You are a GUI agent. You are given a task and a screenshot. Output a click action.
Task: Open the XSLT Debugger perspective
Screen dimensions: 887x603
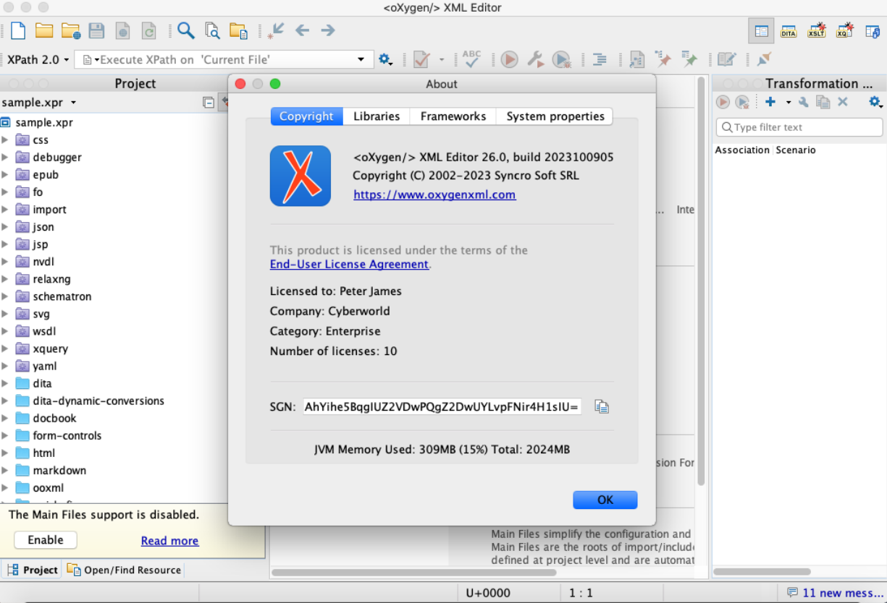[x=816, y=31]
